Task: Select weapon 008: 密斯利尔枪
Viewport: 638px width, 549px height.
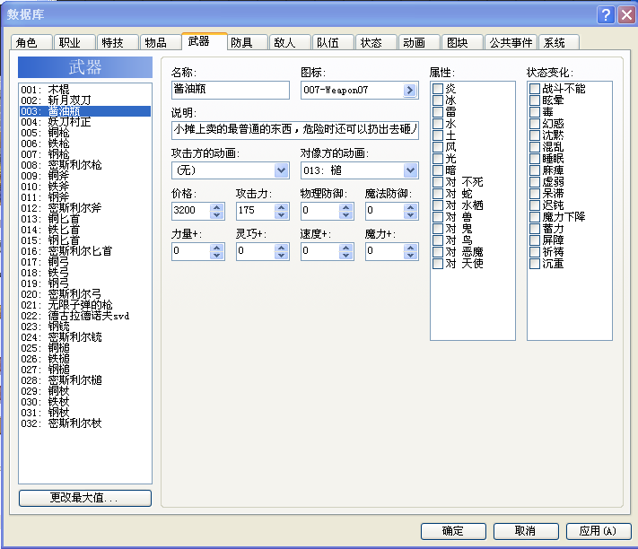Action: (85, 165)
